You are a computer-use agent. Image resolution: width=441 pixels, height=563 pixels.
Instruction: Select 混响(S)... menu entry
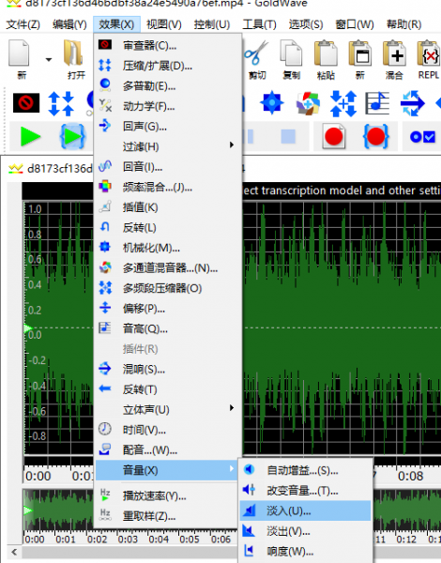(x=168, y=369)
